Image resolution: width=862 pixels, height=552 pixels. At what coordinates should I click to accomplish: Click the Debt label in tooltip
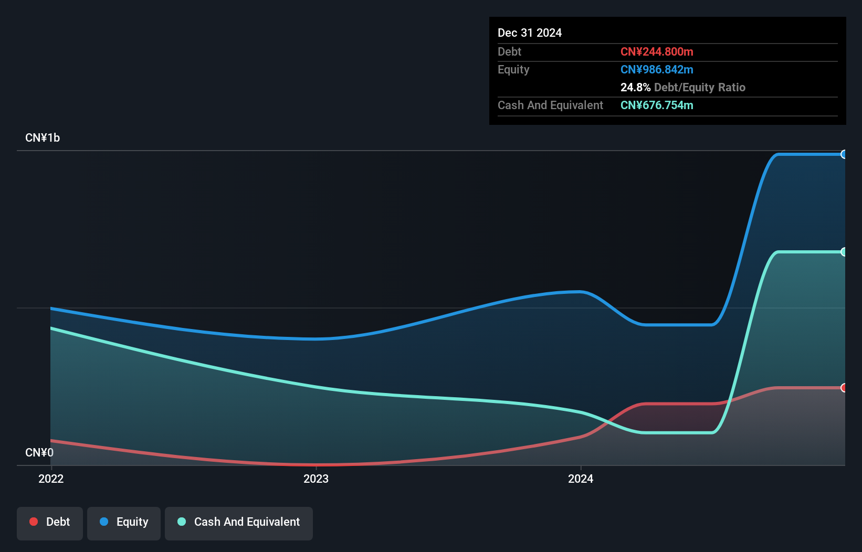[x=509, y=52]
